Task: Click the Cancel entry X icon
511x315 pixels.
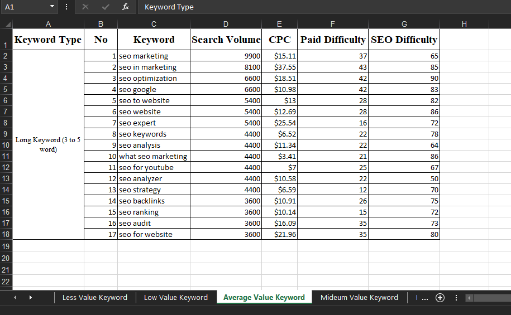Action: (x=85, y=7)
